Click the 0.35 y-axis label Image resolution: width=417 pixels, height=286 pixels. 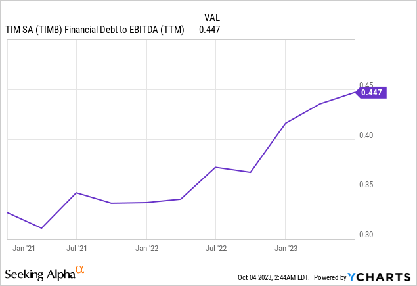366,185
